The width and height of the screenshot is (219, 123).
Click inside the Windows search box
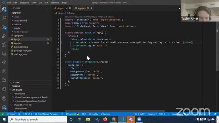click(38, 119)
